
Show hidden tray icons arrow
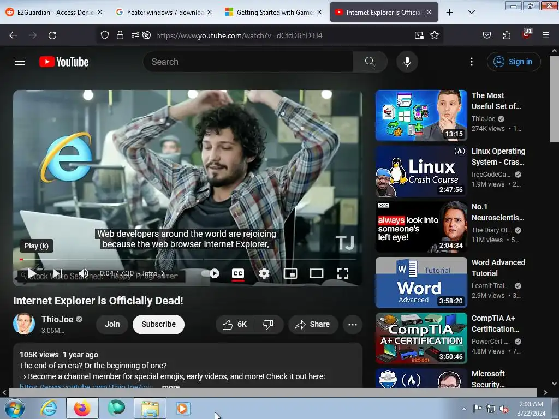tap(464, 409)
